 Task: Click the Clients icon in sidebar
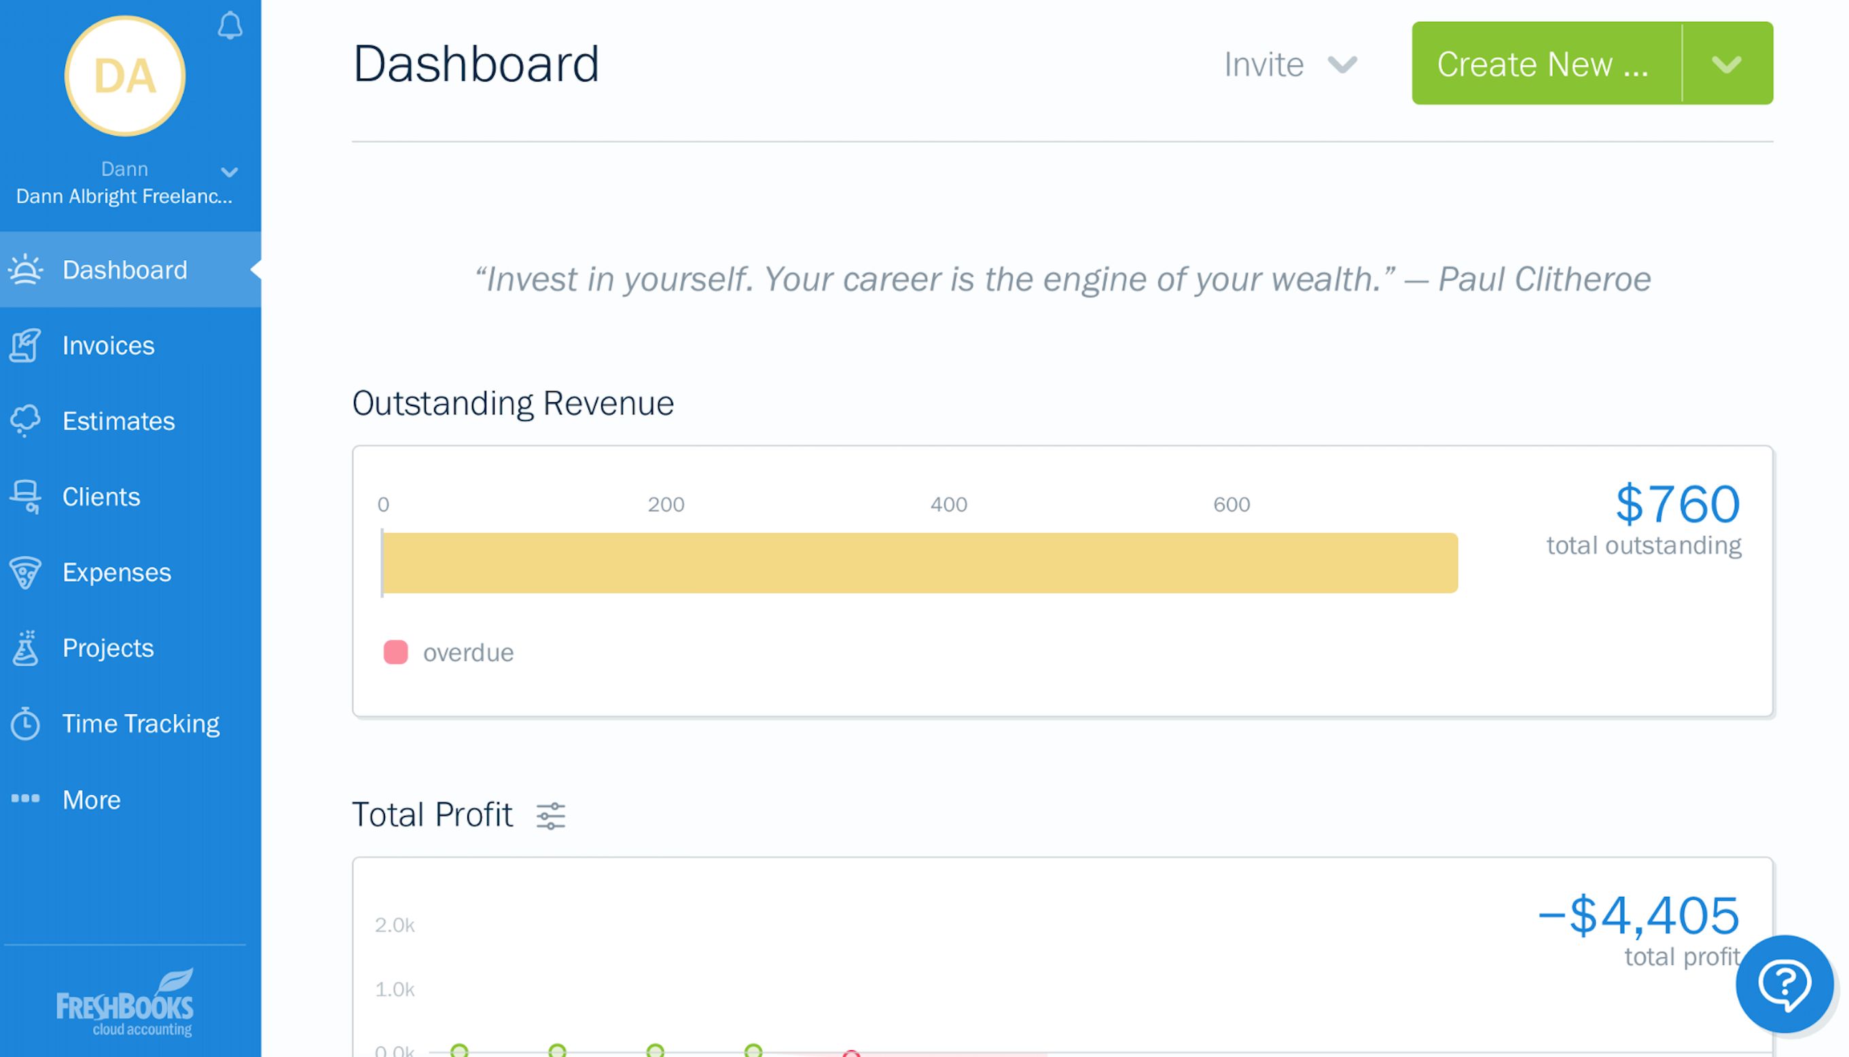[x=25, y=497]
